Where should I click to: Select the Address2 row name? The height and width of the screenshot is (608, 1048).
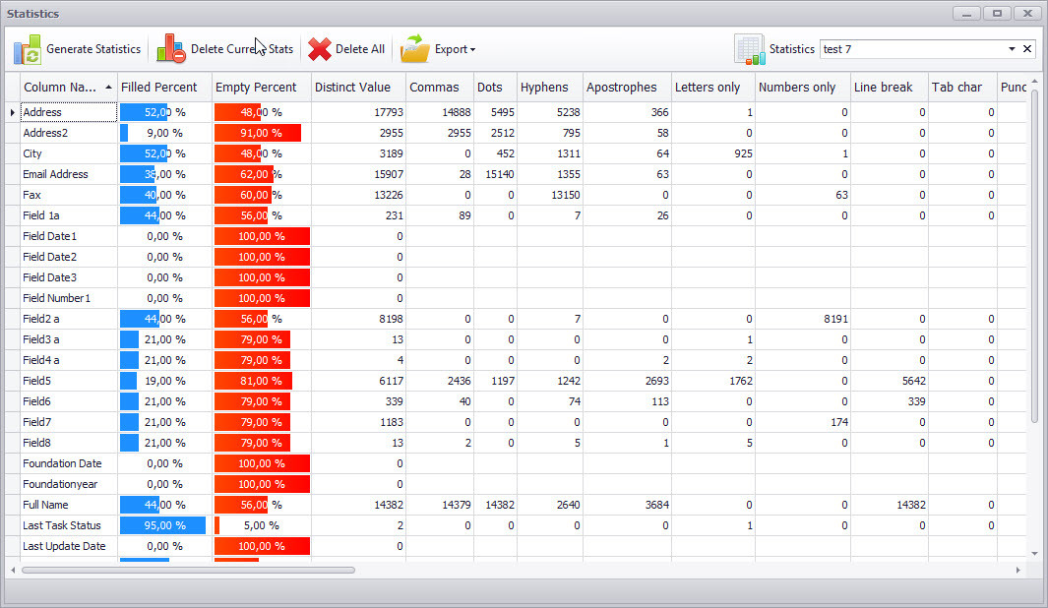pos(45,133)
